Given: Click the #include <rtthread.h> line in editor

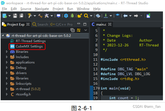Looking at the screenshot, I should click(x=123, y=59).
